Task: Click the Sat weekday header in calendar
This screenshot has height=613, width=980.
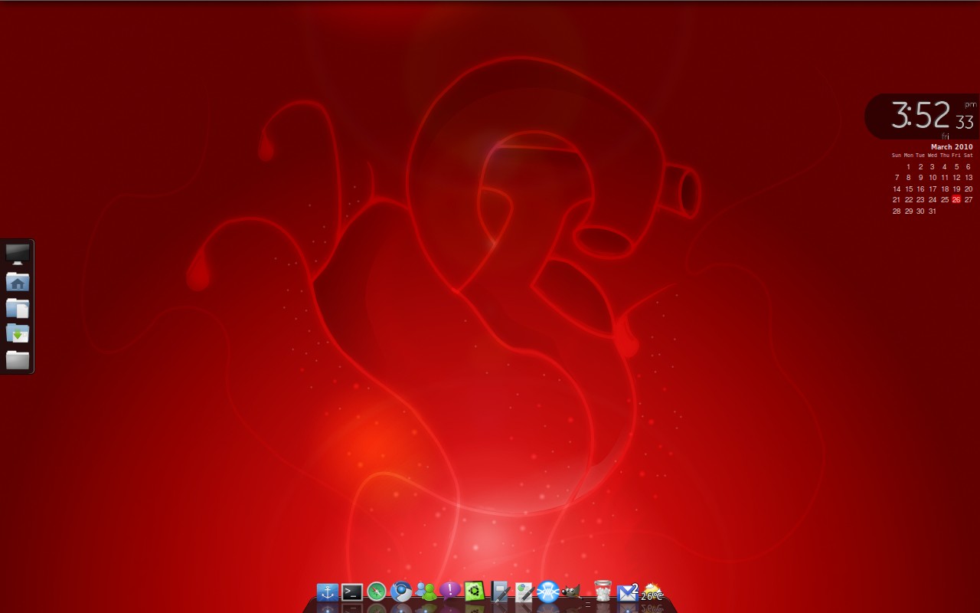Action: 969,156
